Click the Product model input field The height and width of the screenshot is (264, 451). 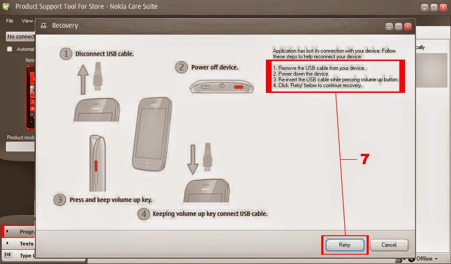pos(19,146)
